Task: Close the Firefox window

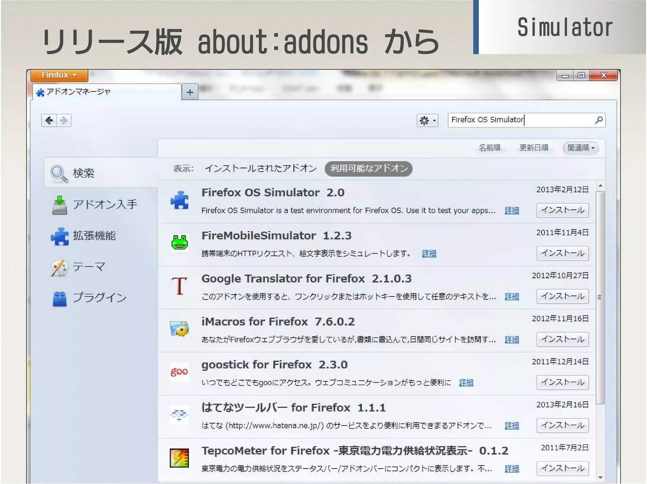Action: 603,75
